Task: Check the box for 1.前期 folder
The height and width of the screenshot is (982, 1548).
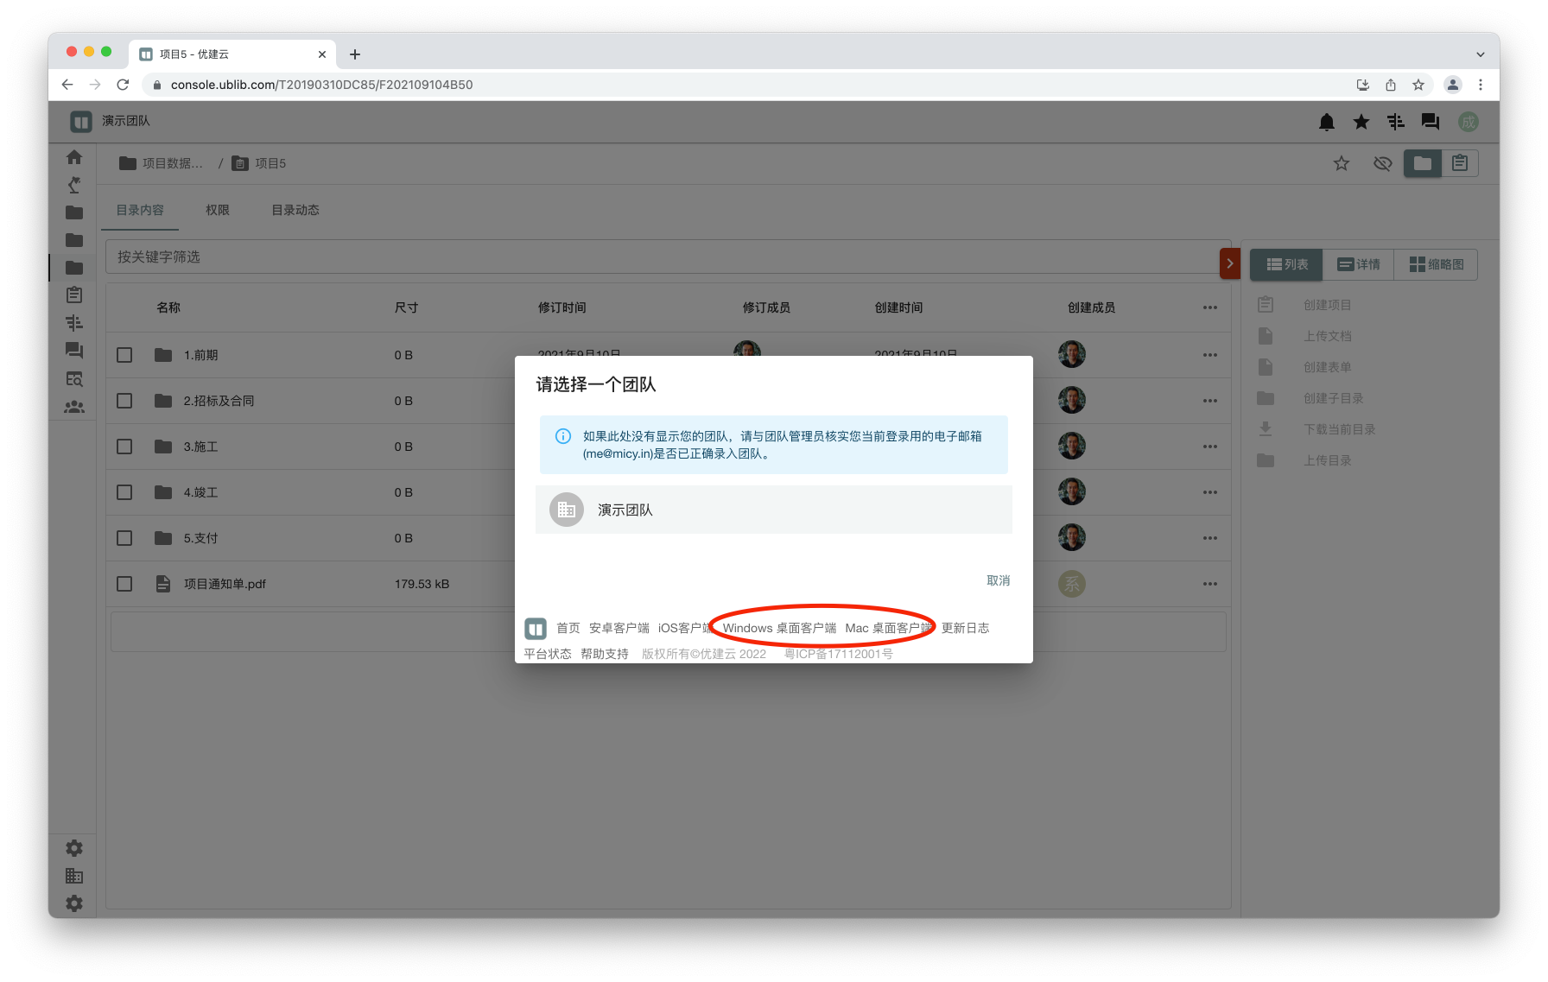Action: (124, 355)
